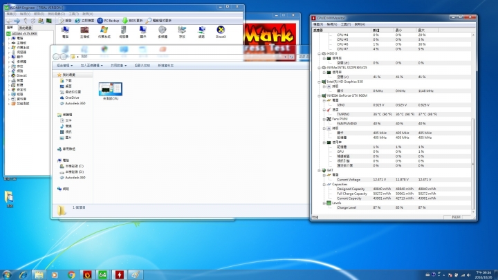Viewport: 498px width, 280px height.
Task: Expand the Computer (電腦) node in AIDA64 tree
Action: (x=8, y=38)
